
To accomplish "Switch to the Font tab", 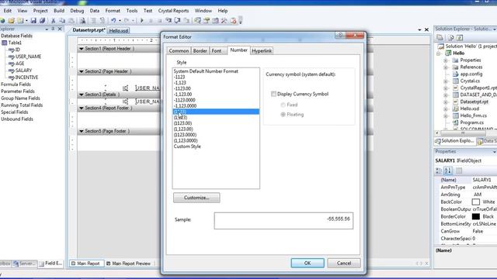I will click(x=217, y=50).
